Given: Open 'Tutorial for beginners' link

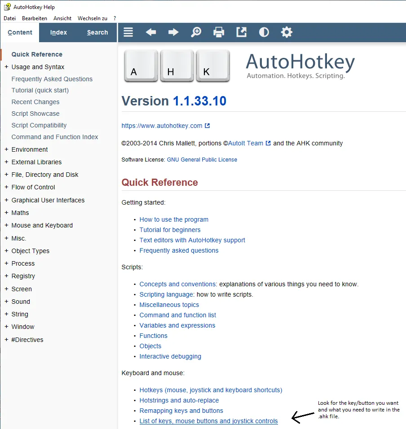Looking at the screenshot, I should tap(170, 230).
